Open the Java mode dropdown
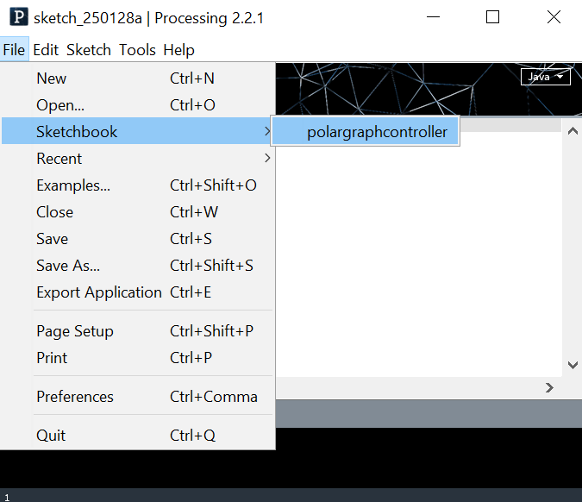This screenshot has width=582, height=502. [x=545, y=77]
